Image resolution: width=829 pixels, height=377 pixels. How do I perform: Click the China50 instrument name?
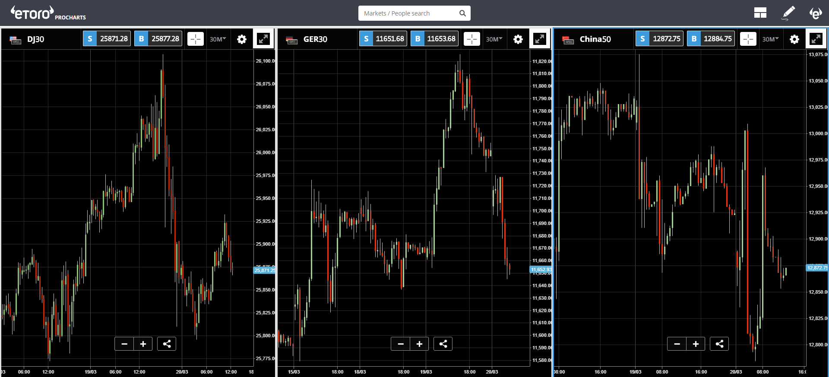pos(595,39)
